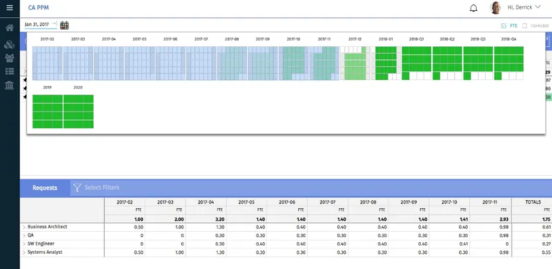This screenshot has height=269, width=552.
Task: Select the 2017-06 period block
Action: tap(170, 63)
